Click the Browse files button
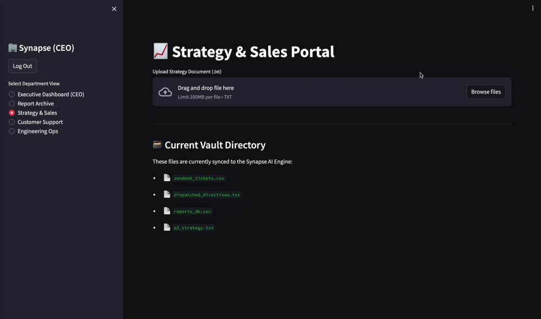 (x=486, y=92)
